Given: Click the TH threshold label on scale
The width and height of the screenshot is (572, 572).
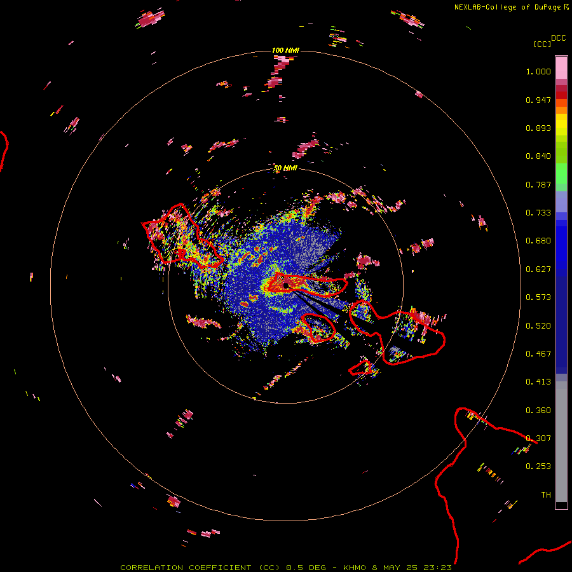Looking at the screenshot, I should (546, 495).
